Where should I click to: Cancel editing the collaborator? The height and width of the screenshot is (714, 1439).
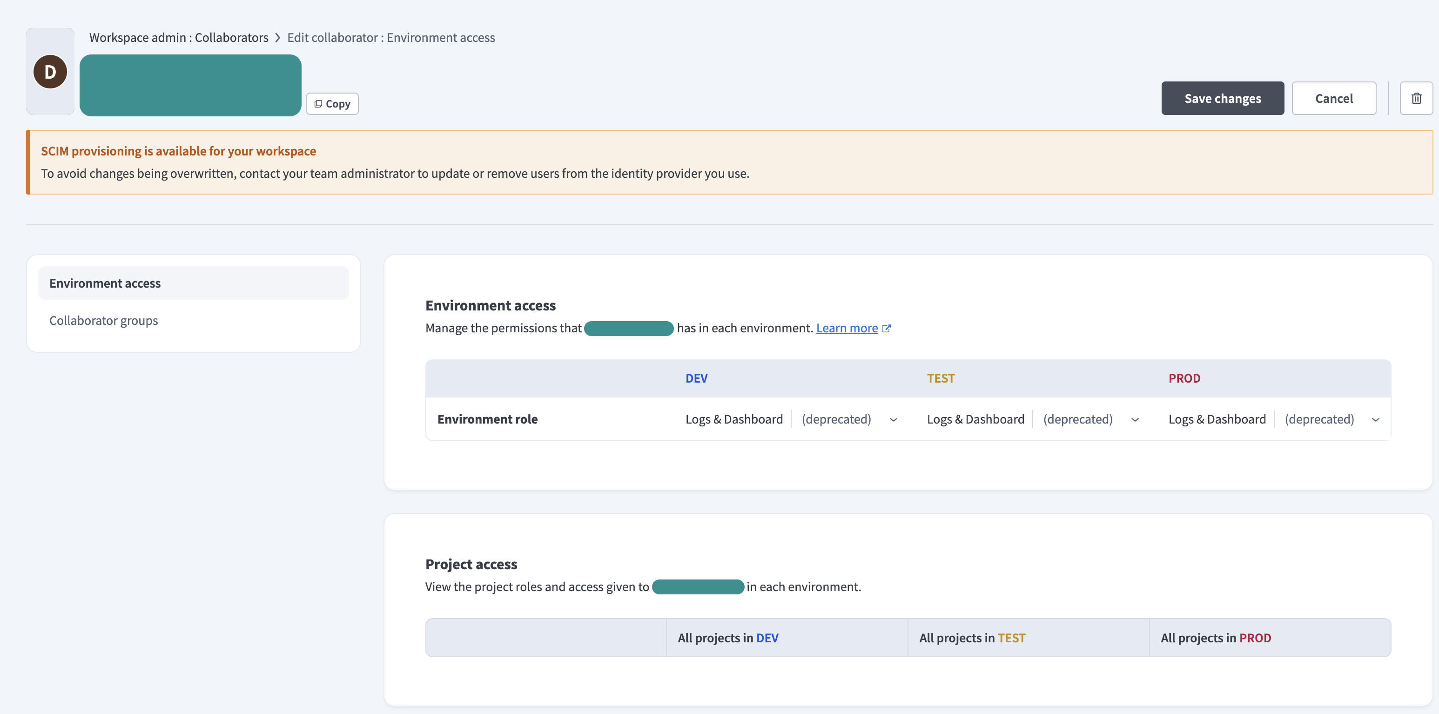coord(1333,98)
